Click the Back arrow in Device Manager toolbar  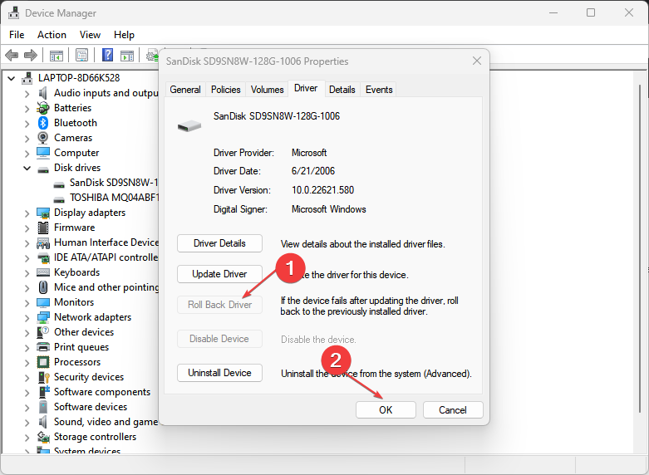coord(12,55)
